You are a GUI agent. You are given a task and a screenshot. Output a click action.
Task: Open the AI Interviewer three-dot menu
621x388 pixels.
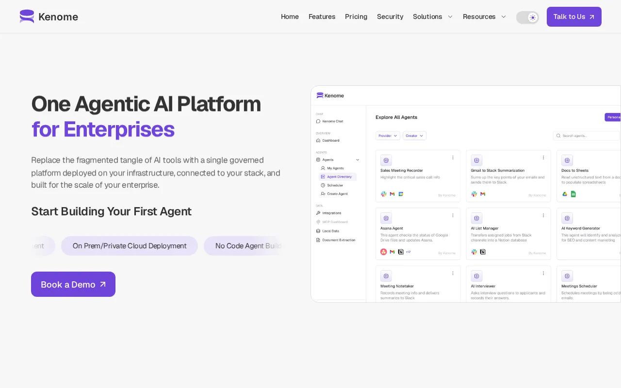543,274
